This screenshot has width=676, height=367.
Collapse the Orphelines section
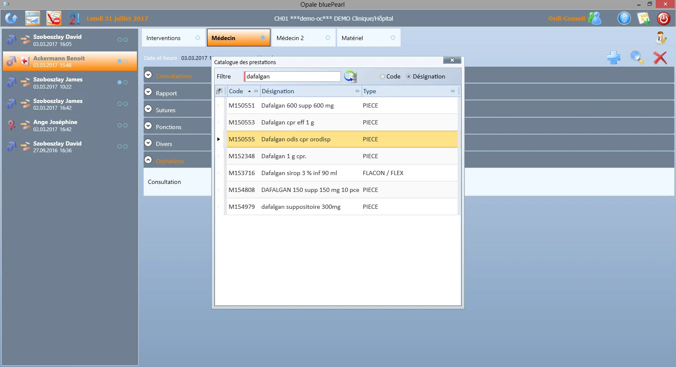148,159
